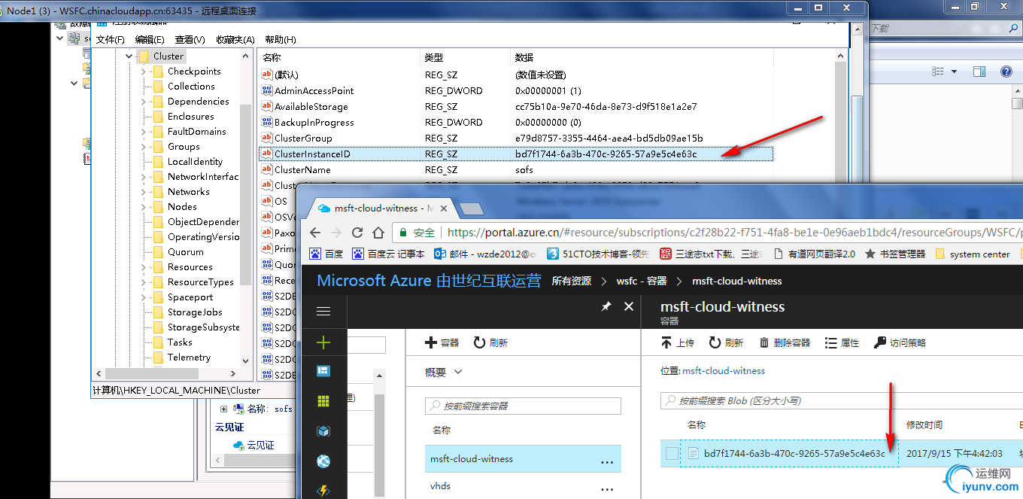Viewport: 1023px width, 499px height.
Task: Select the Networks registry key
Action: click(x=188, y=192)
